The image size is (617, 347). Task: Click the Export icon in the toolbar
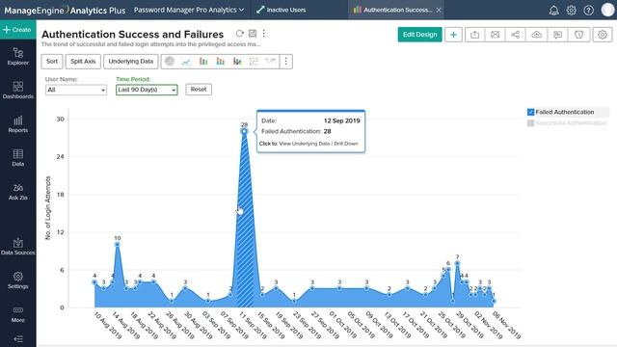[x=475, y=35]
